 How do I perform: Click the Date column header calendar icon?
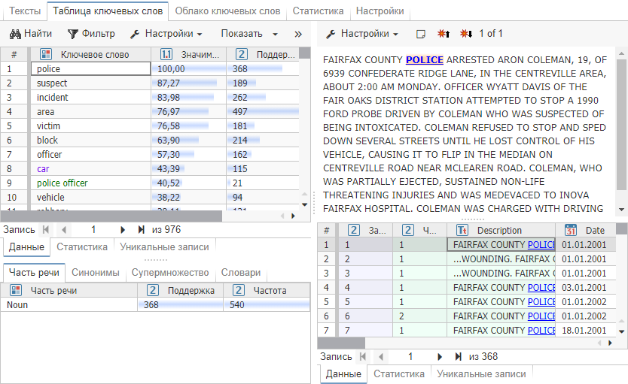(571, 230)
